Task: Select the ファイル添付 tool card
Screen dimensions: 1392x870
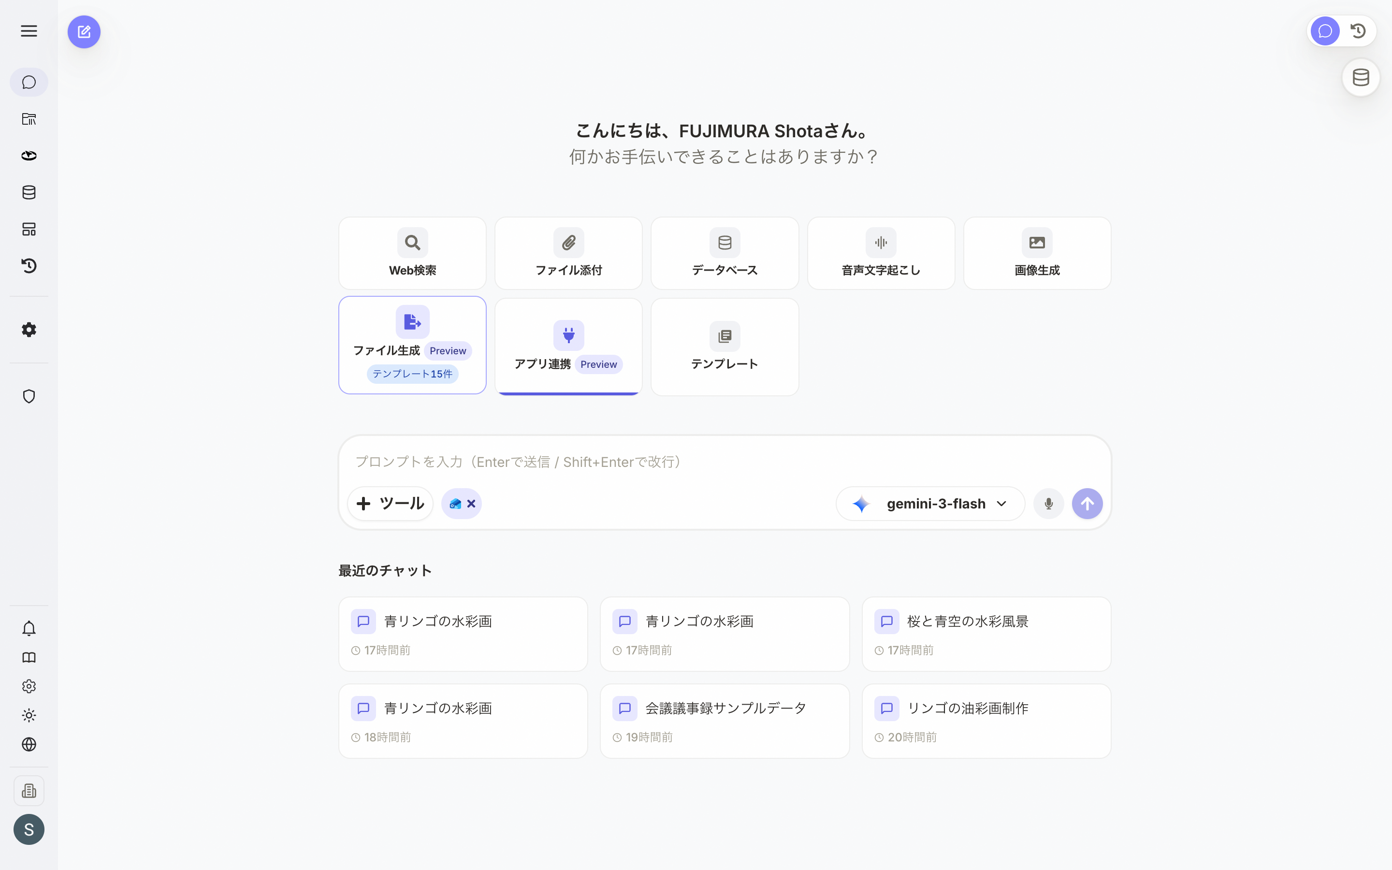Action: click(x=568, y=253)
